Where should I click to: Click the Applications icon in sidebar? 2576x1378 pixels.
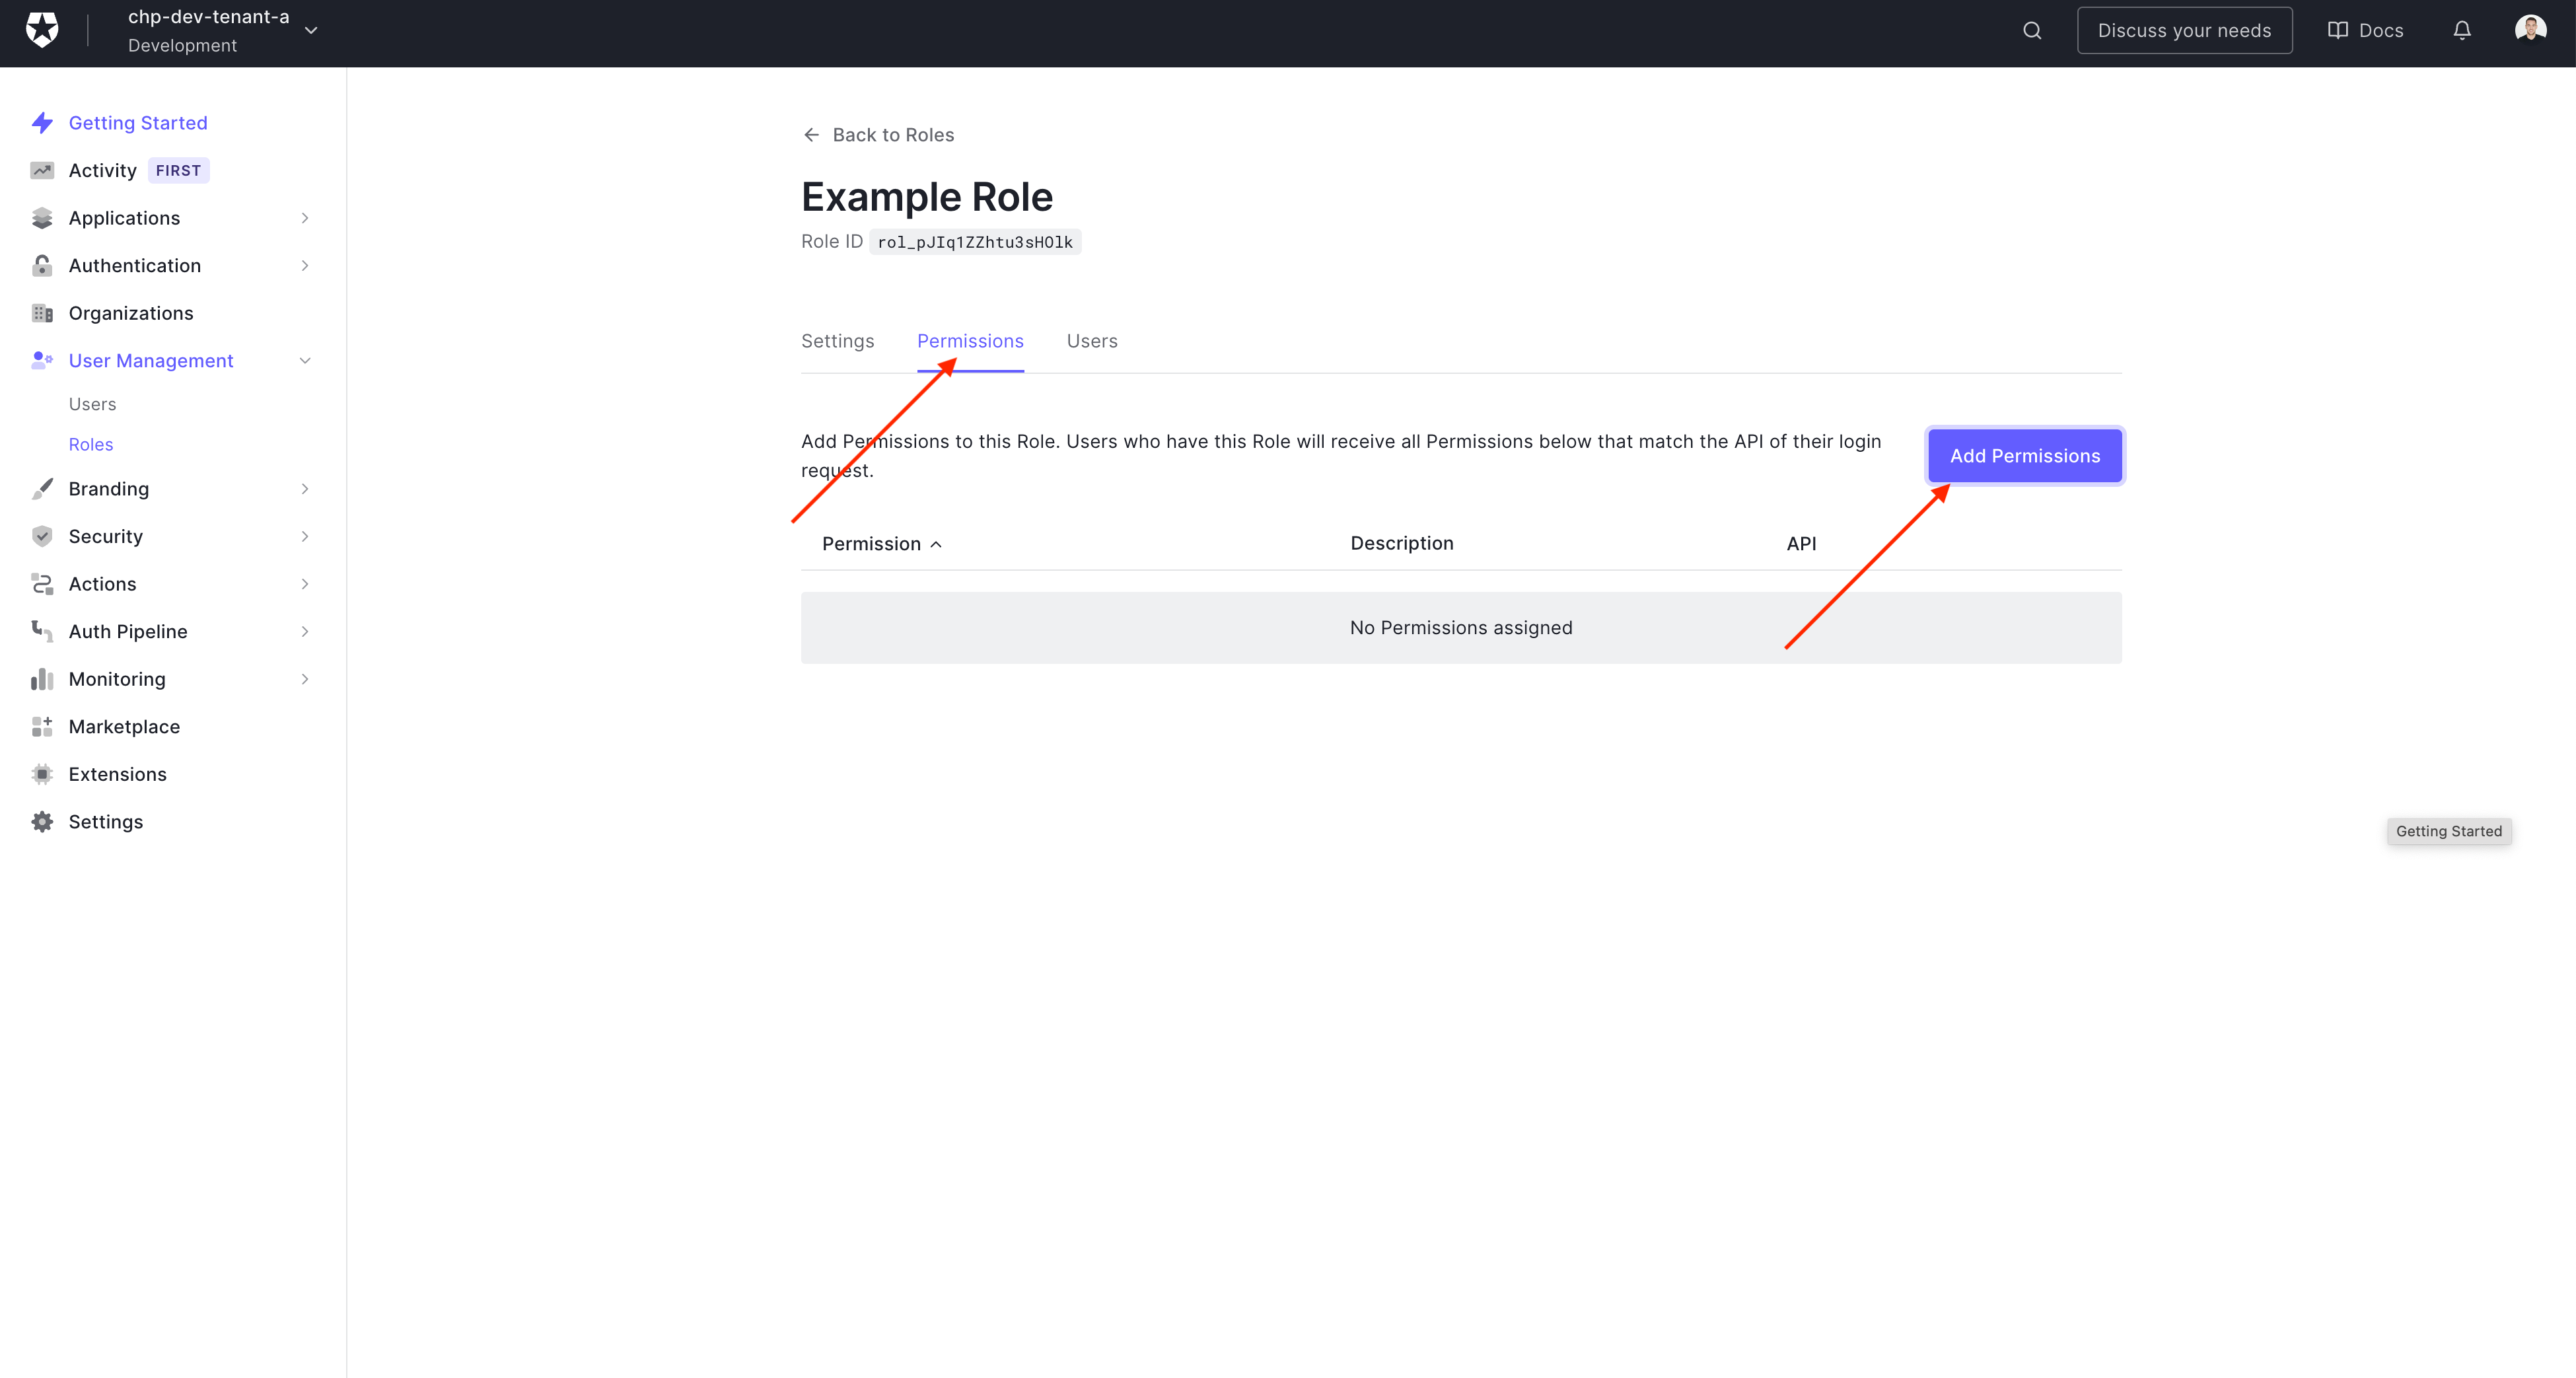[x=42, y=218]
